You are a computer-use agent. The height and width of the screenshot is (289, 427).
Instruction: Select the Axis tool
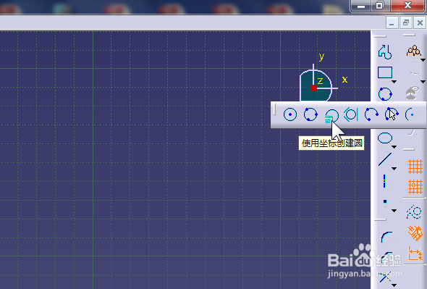384,181
